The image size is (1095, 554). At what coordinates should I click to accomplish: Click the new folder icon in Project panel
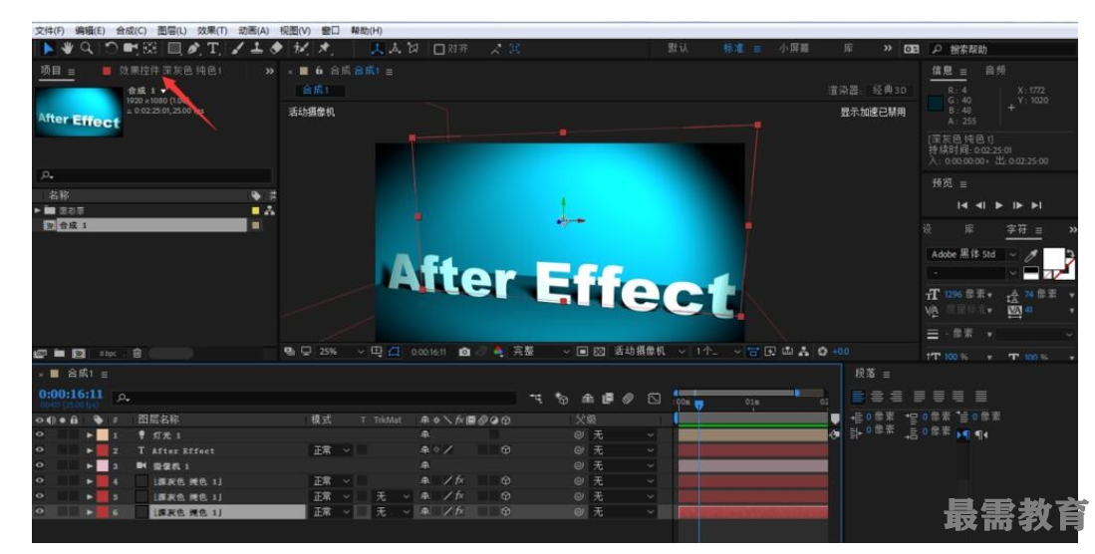click(x=60, y=354)
